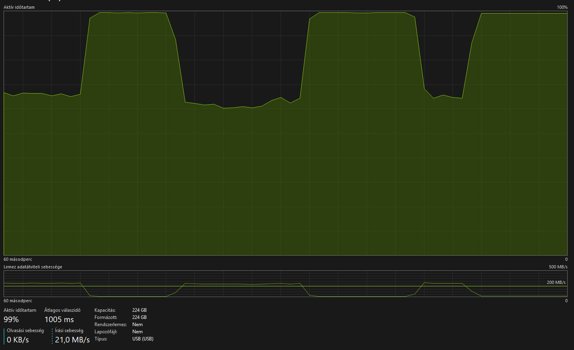574x350 pixels.
Task: Click the 'Rendszerlemez:' label
Action: (110, 325)
